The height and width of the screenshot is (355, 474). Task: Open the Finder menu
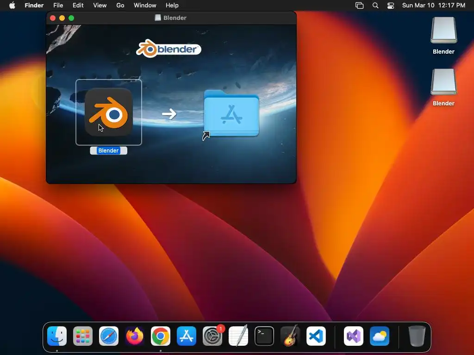pos(34,6)
